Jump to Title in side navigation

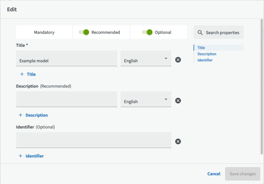[x=201, y=48]
